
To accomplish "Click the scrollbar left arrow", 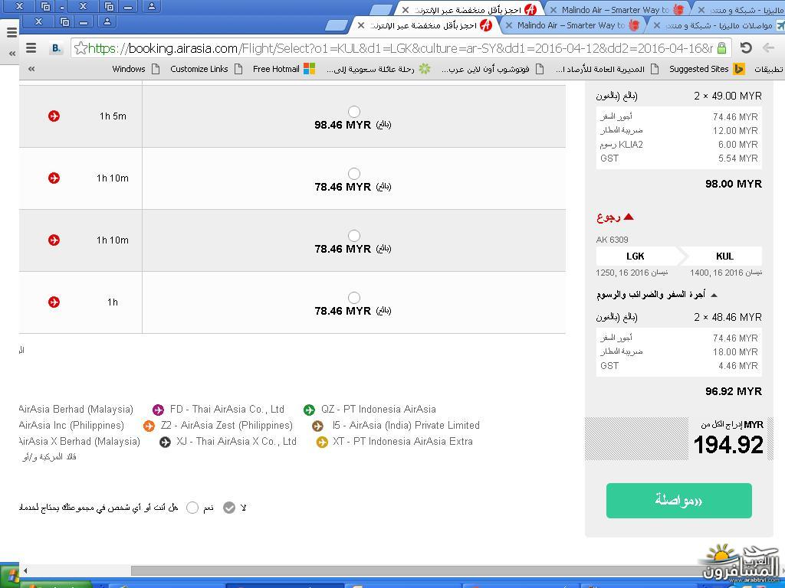I will coord(25,570).
